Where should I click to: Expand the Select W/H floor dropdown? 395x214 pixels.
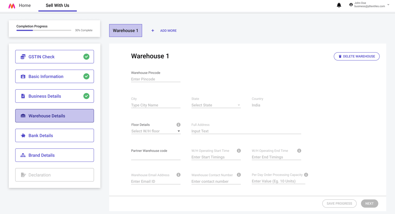[156, 131]
